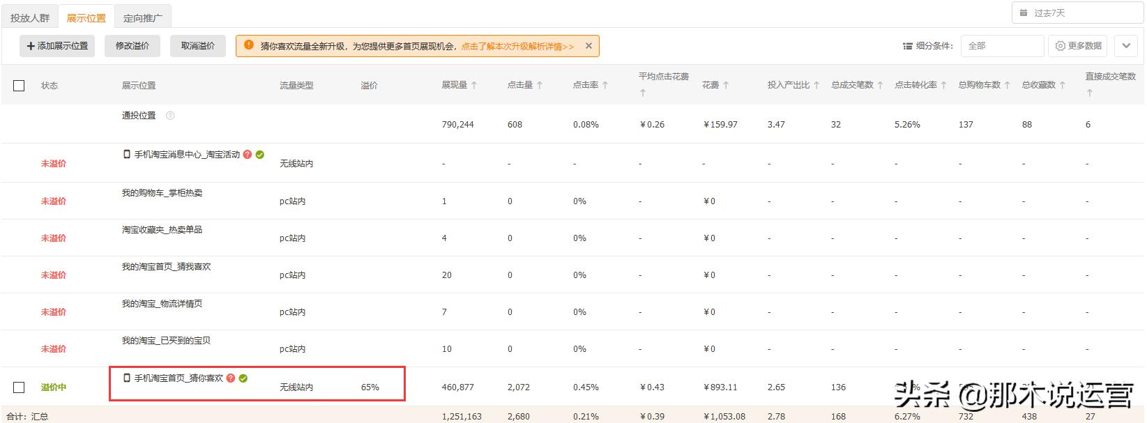Sort by 总购物车数 column arrow
The width and height of the screenshot is (1147, 423).
click(1007, 85)
